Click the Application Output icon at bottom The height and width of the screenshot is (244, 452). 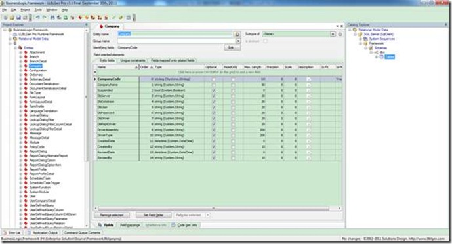(29, 232)
